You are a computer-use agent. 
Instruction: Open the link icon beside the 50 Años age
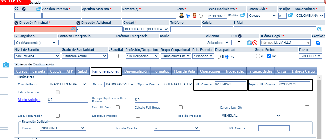point(243,15)
